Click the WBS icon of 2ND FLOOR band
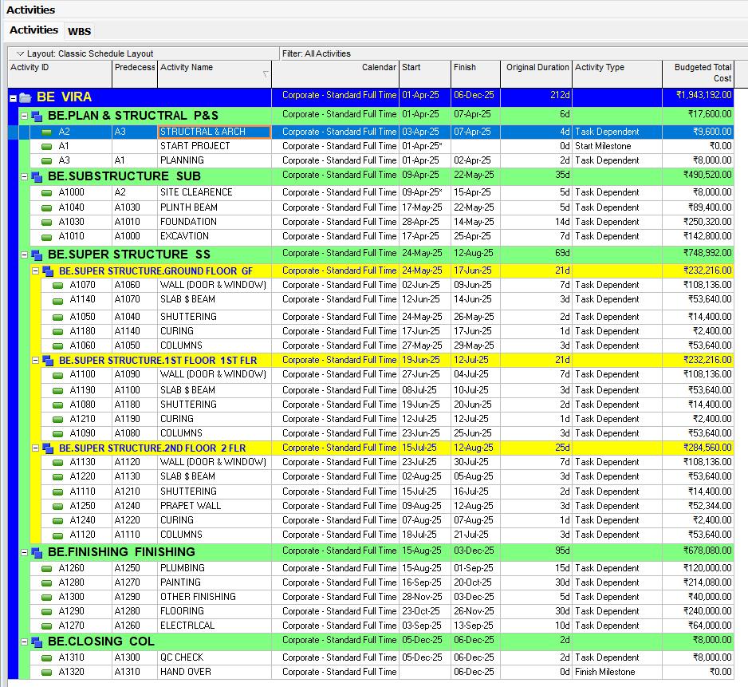This screenshot has height=687, width=748. [x=48, y=448]
